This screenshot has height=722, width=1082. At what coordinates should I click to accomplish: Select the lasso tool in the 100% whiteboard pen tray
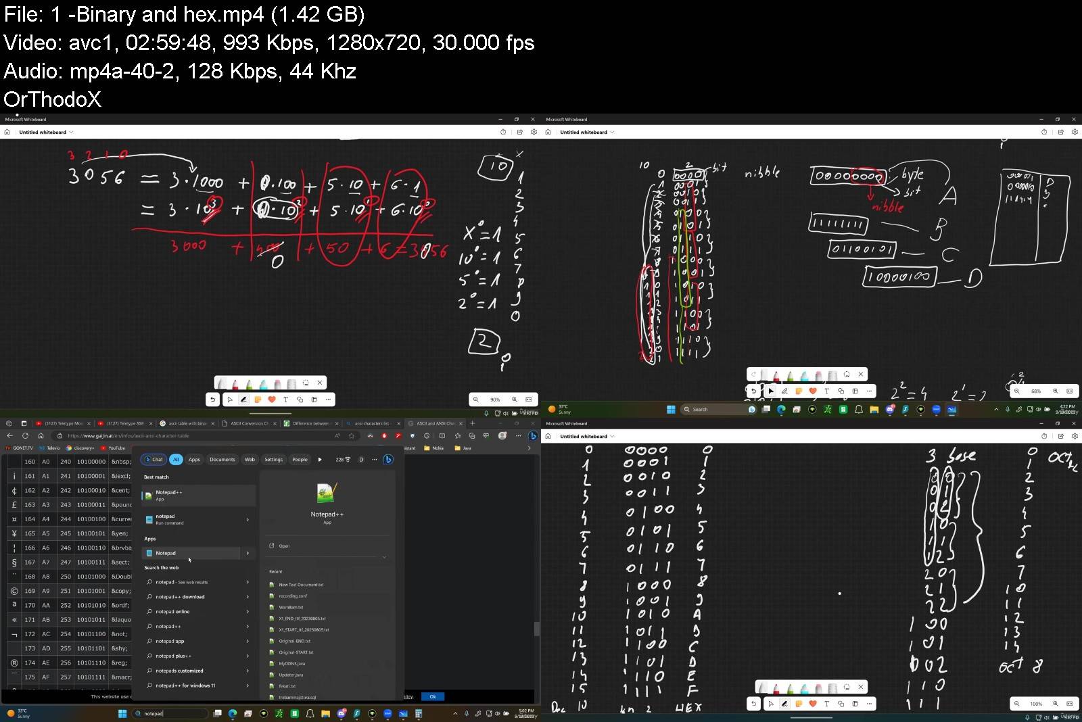(x=847, y=687)
